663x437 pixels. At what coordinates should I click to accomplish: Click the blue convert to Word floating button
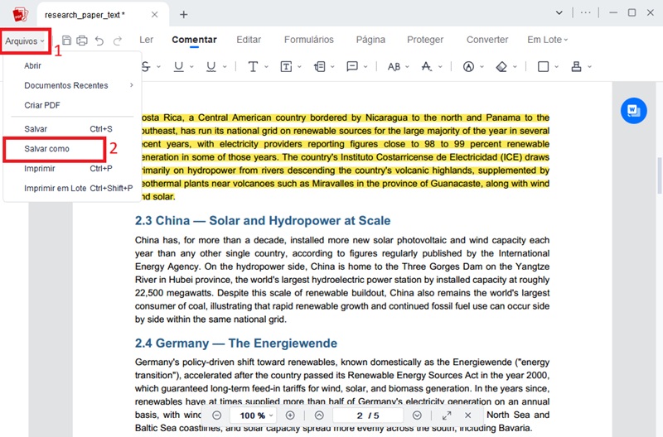[633, 111]
